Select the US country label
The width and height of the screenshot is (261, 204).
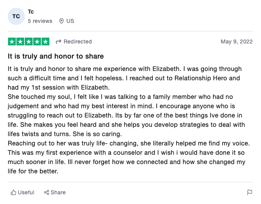click(x=70, y=21)
